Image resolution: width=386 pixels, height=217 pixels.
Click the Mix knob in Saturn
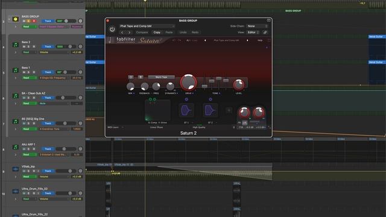click(130, 87)
